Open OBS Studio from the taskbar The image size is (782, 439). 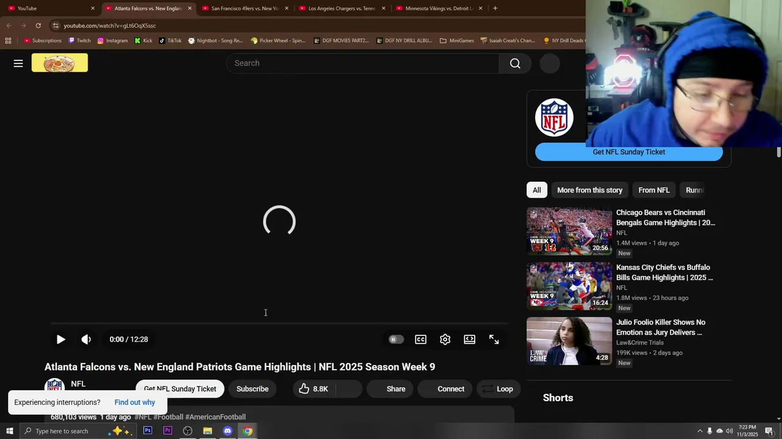188,431
